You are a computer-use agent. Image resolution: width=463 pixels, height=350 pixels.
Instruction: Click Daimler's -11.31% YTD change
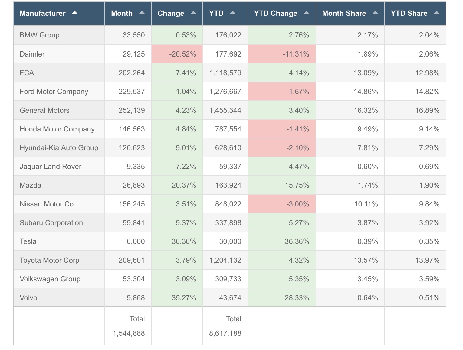296,54
